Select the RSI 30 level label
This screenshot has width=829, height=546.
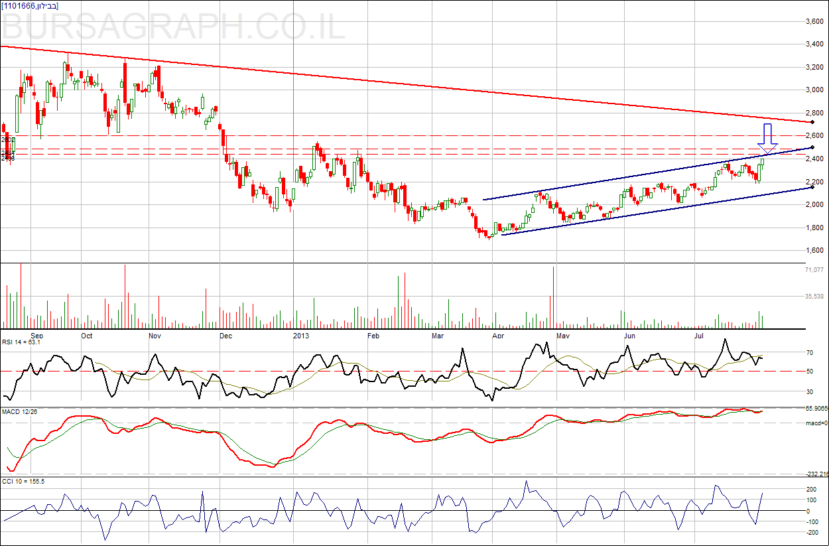[x=810, y=391]
